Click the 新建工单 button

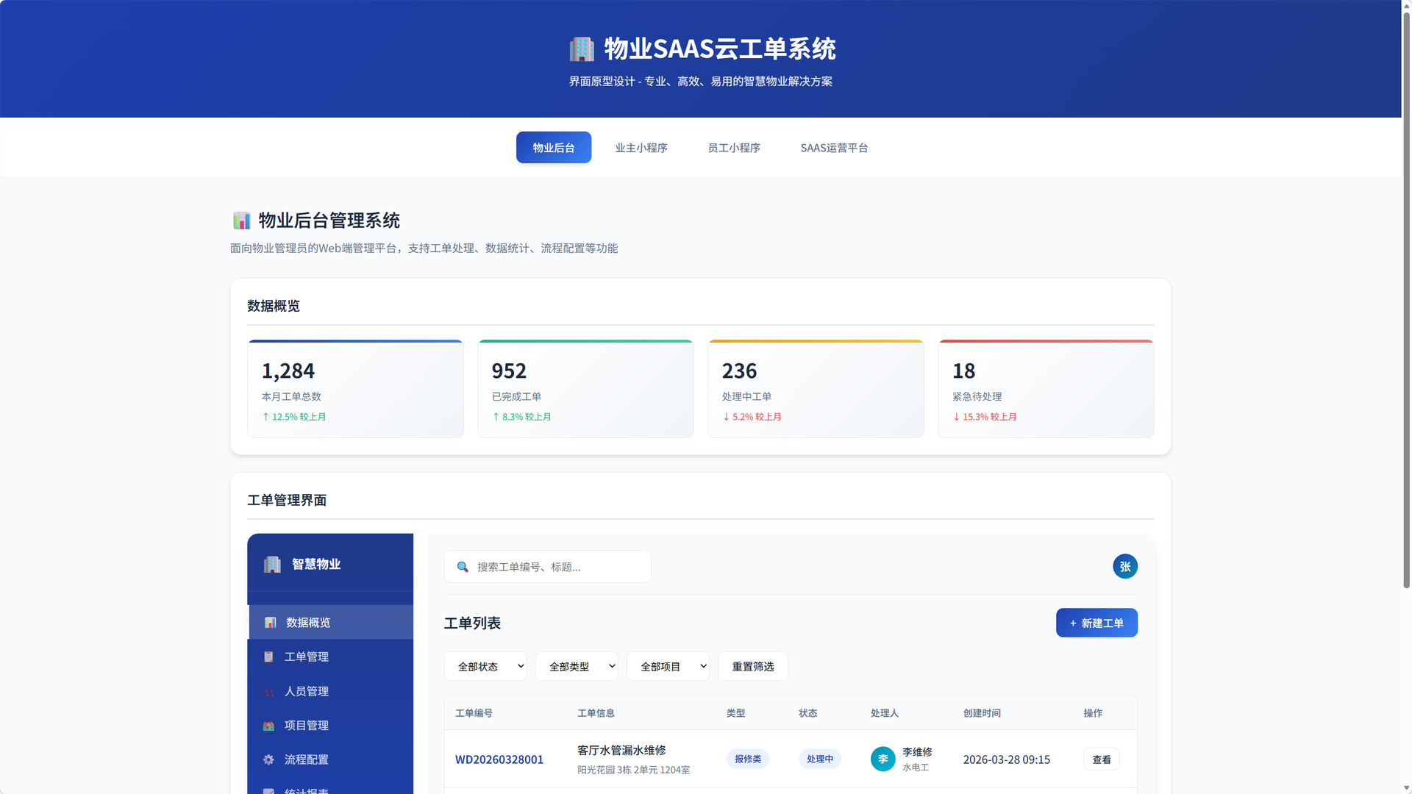(x=1097, y=623)
